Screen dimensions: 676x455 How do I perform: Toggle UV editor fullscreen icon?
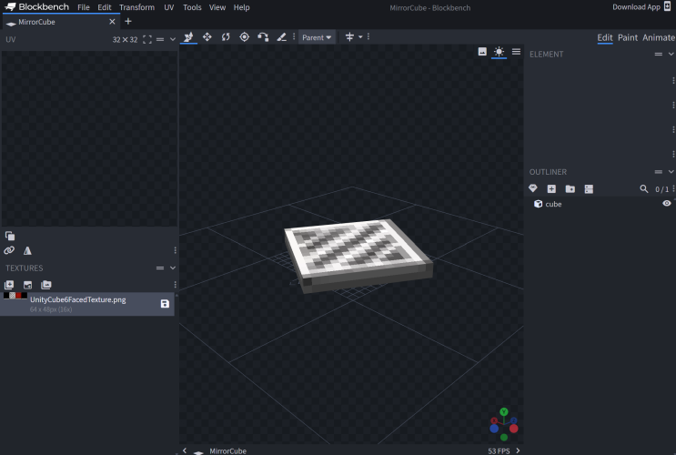(147, 40)
